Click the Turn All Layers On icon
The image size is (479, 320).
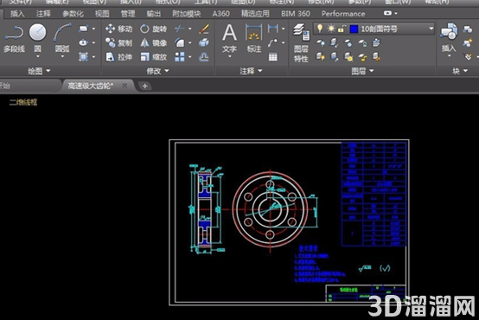pos(320,56)
